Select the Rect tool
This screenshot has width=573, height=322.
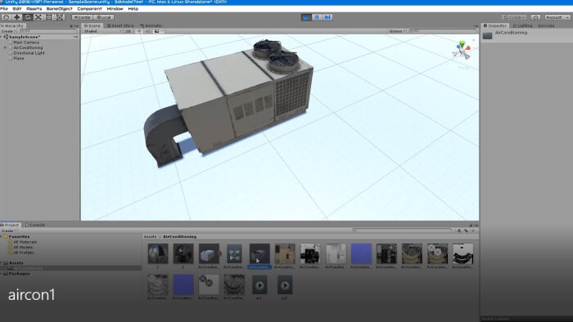pyautogui.click(x=49, y=17)
